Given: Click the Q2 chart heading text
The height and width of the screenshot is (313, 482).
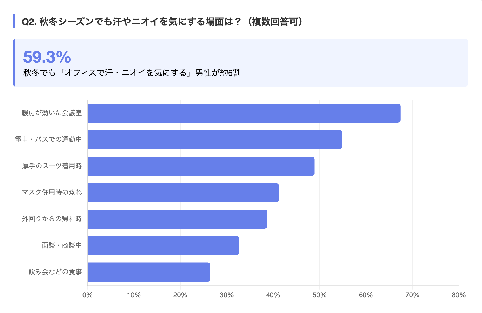Looking at the screenshot, I should (162, 22).
